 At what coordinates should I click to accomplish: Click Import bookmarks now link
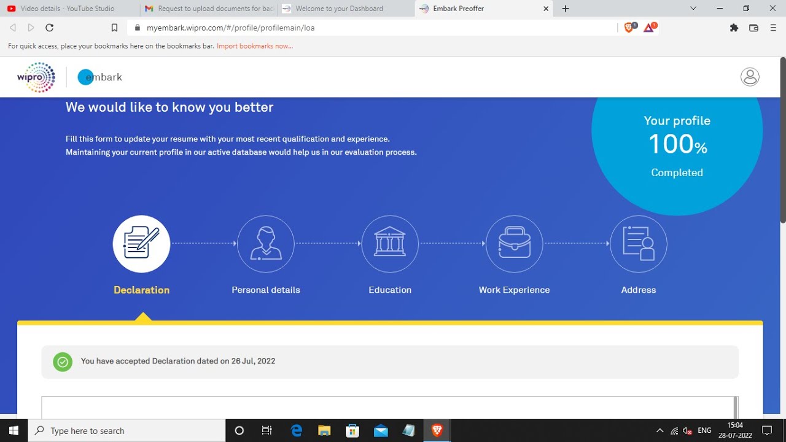255,46
